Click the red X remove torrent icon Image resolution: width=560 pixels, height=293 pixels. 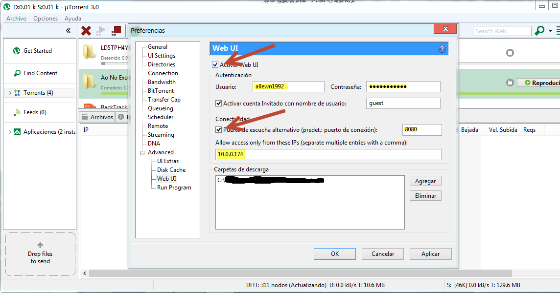(x=86, y=30)
